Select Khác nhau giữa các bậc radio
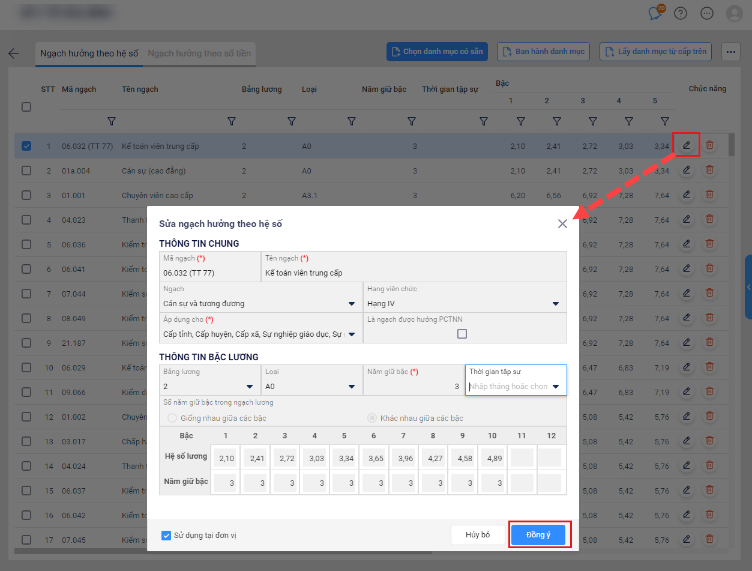 tap(372, 418)
